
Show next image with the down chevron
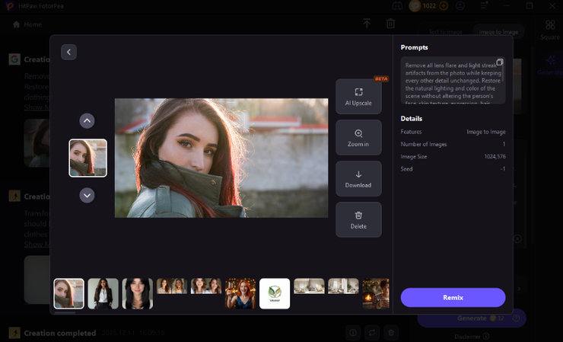[87, 195]
